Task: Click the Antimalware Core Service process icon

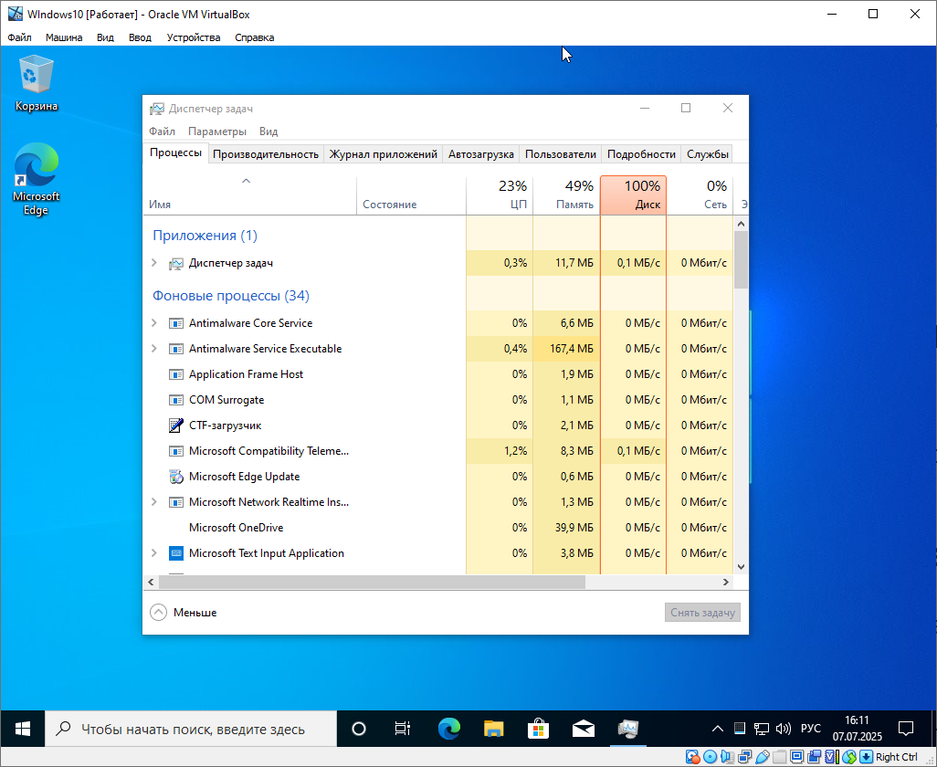Action: point(175,323)
